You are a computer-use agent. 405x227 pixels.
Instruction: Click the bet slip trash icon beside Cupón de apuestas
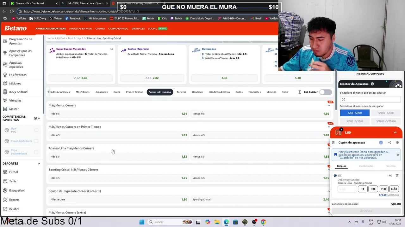point(333,143)
